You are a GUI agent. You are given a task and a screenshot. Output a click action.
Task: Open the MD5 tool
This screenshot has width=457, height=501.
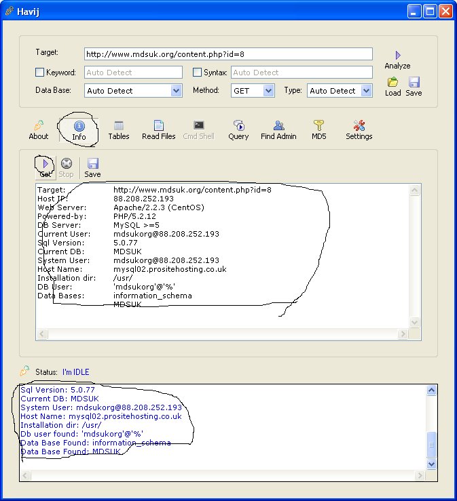pos(318,130)
